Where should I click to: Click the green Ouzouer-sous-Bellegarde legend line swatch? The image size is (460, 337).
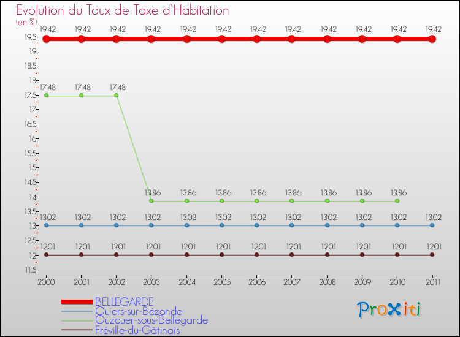77,320
